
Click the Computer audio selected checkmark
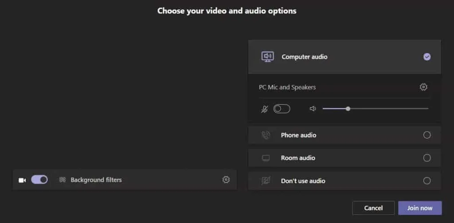tap(427, 57)
